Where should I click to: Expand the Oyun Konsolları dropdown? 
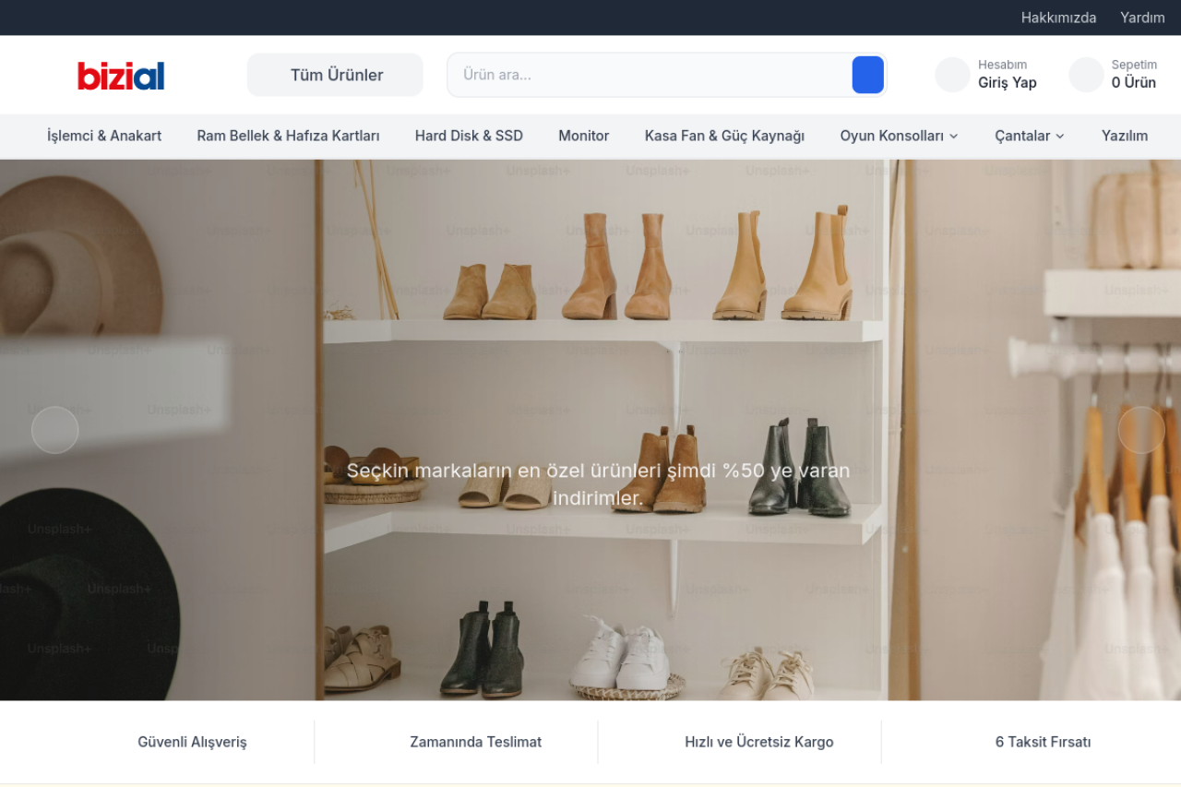899,136
